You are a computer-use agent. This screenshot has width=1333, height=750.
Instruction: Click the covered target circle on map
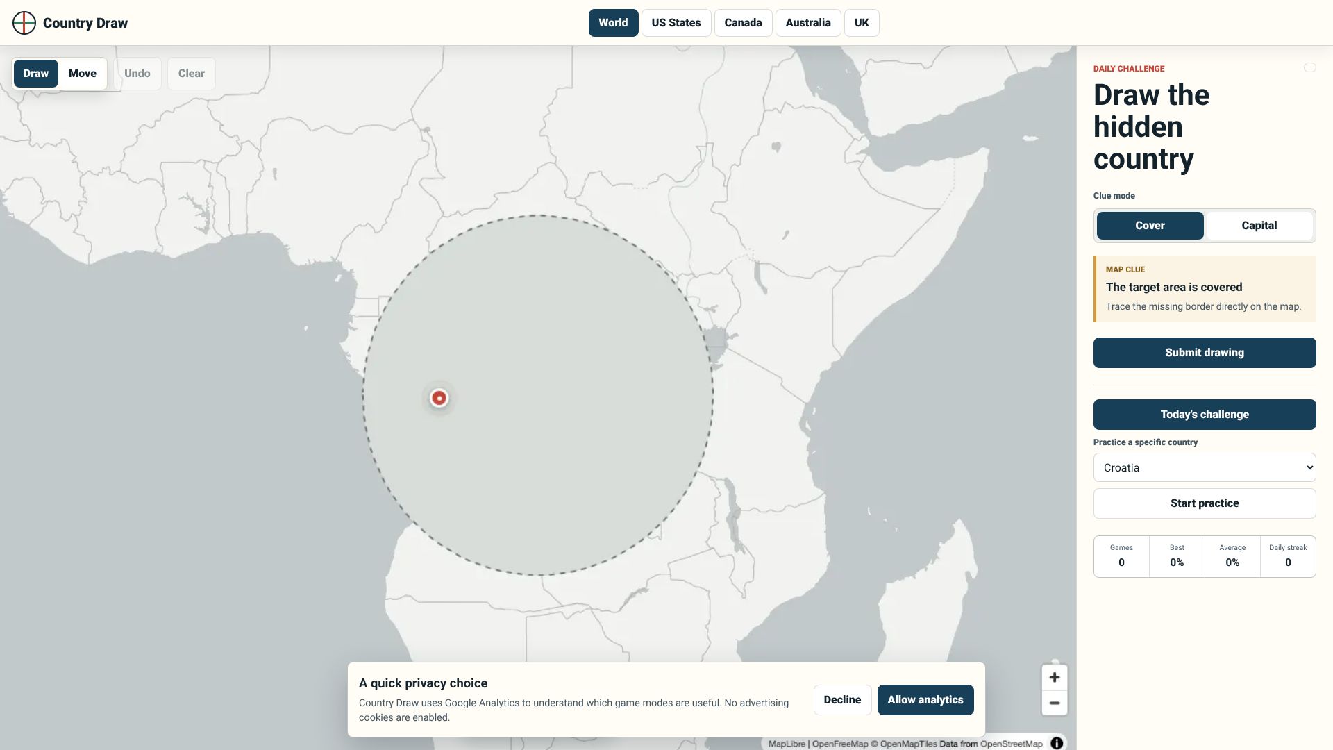click(537, 395)
